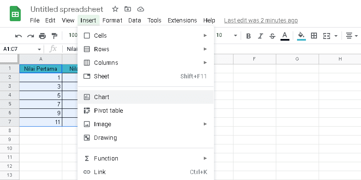Open the name box dropdown arrow
Viewport: 361px width, 180px height.
pyautogui.click(x=39, y=49)
